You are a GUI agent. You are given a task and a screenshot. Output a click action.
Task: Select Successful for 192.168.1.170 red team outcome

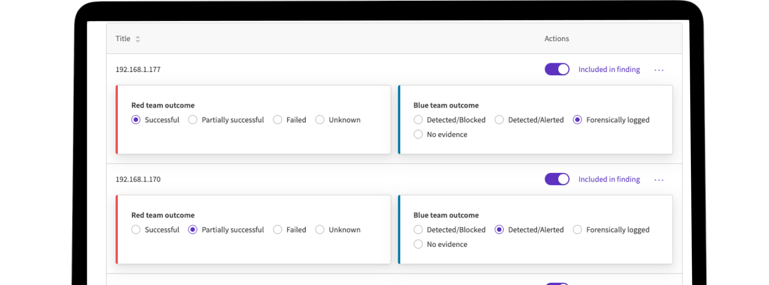(136, 230)
